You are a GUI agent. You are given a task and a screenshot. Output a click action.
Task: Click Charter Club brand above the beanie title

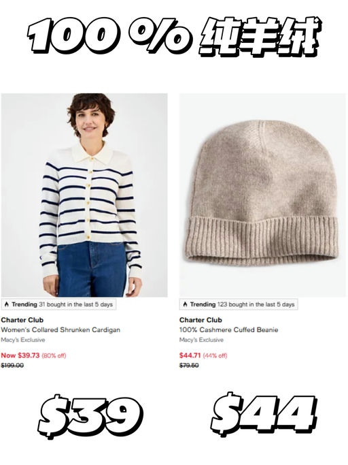201,320
